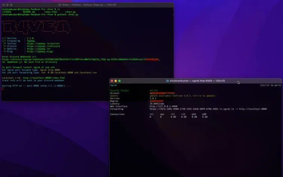Viewport: 283px width, 177px height.
Task: Click 'ngrok http 8000' command in r4ven window
Action: coord(50,70)
